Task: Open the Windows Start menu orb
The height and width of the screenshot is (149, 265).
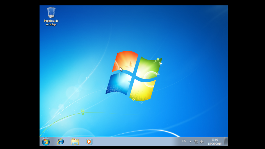Action: coord(46,141)
